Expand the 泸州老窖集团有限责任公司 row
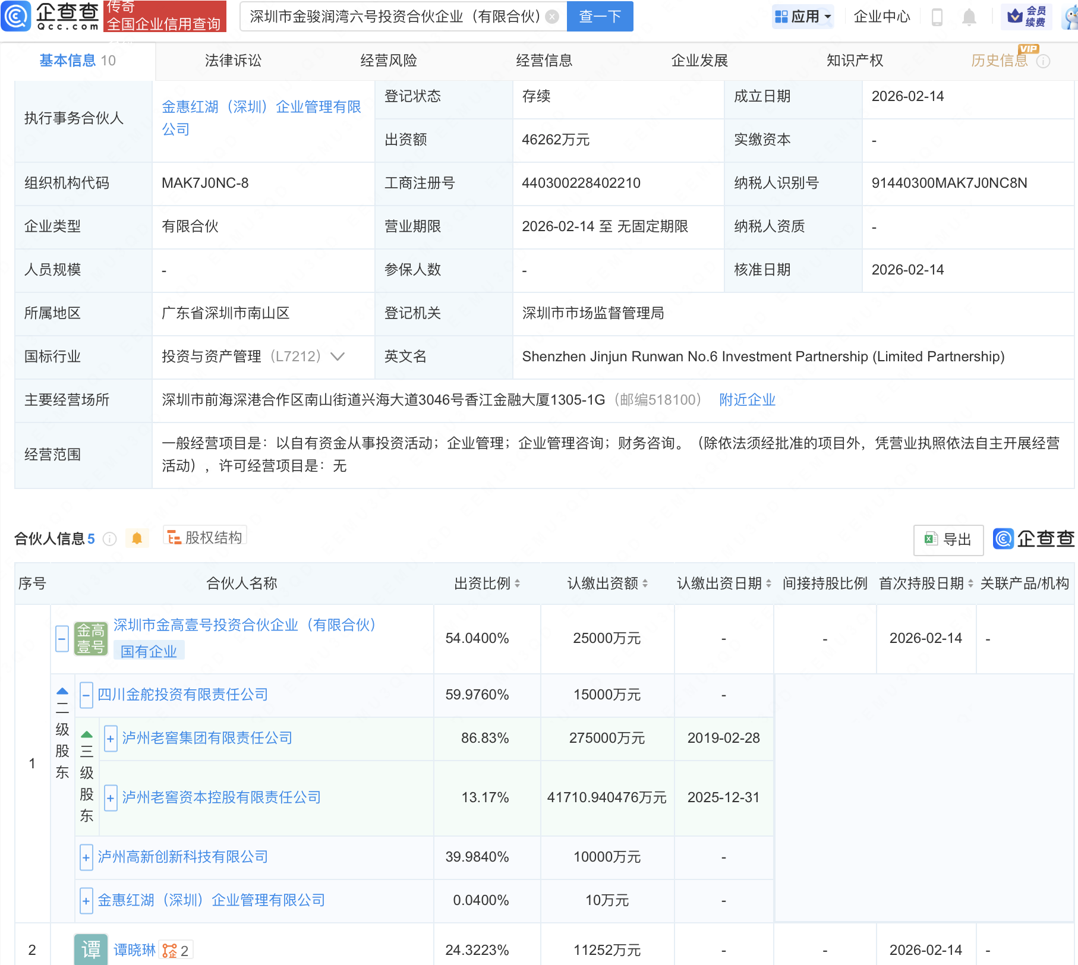The height and width of the screenshot is (965, 1078). click(111, 739)
